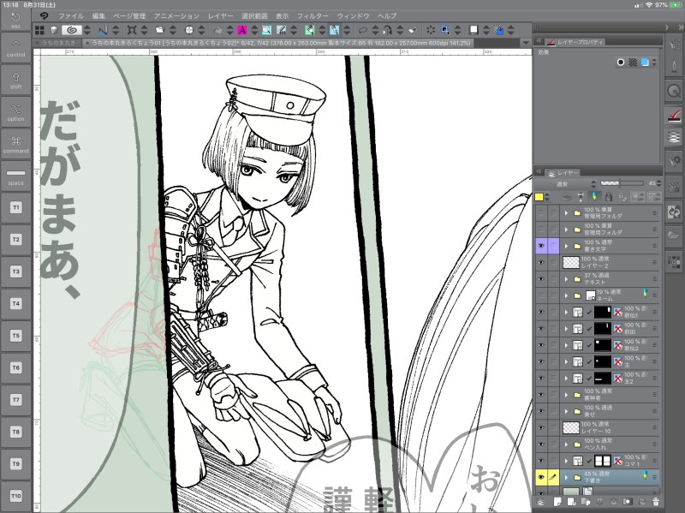Expand the テキスト folder
Image resolution: width=685 pixels, height=513 pixels.
coord(566,279)
